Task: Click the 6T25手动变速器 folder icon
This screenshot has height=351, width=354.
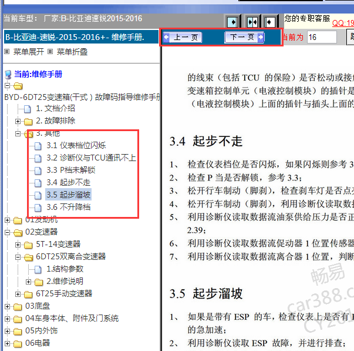Action: tap(28, 295)
